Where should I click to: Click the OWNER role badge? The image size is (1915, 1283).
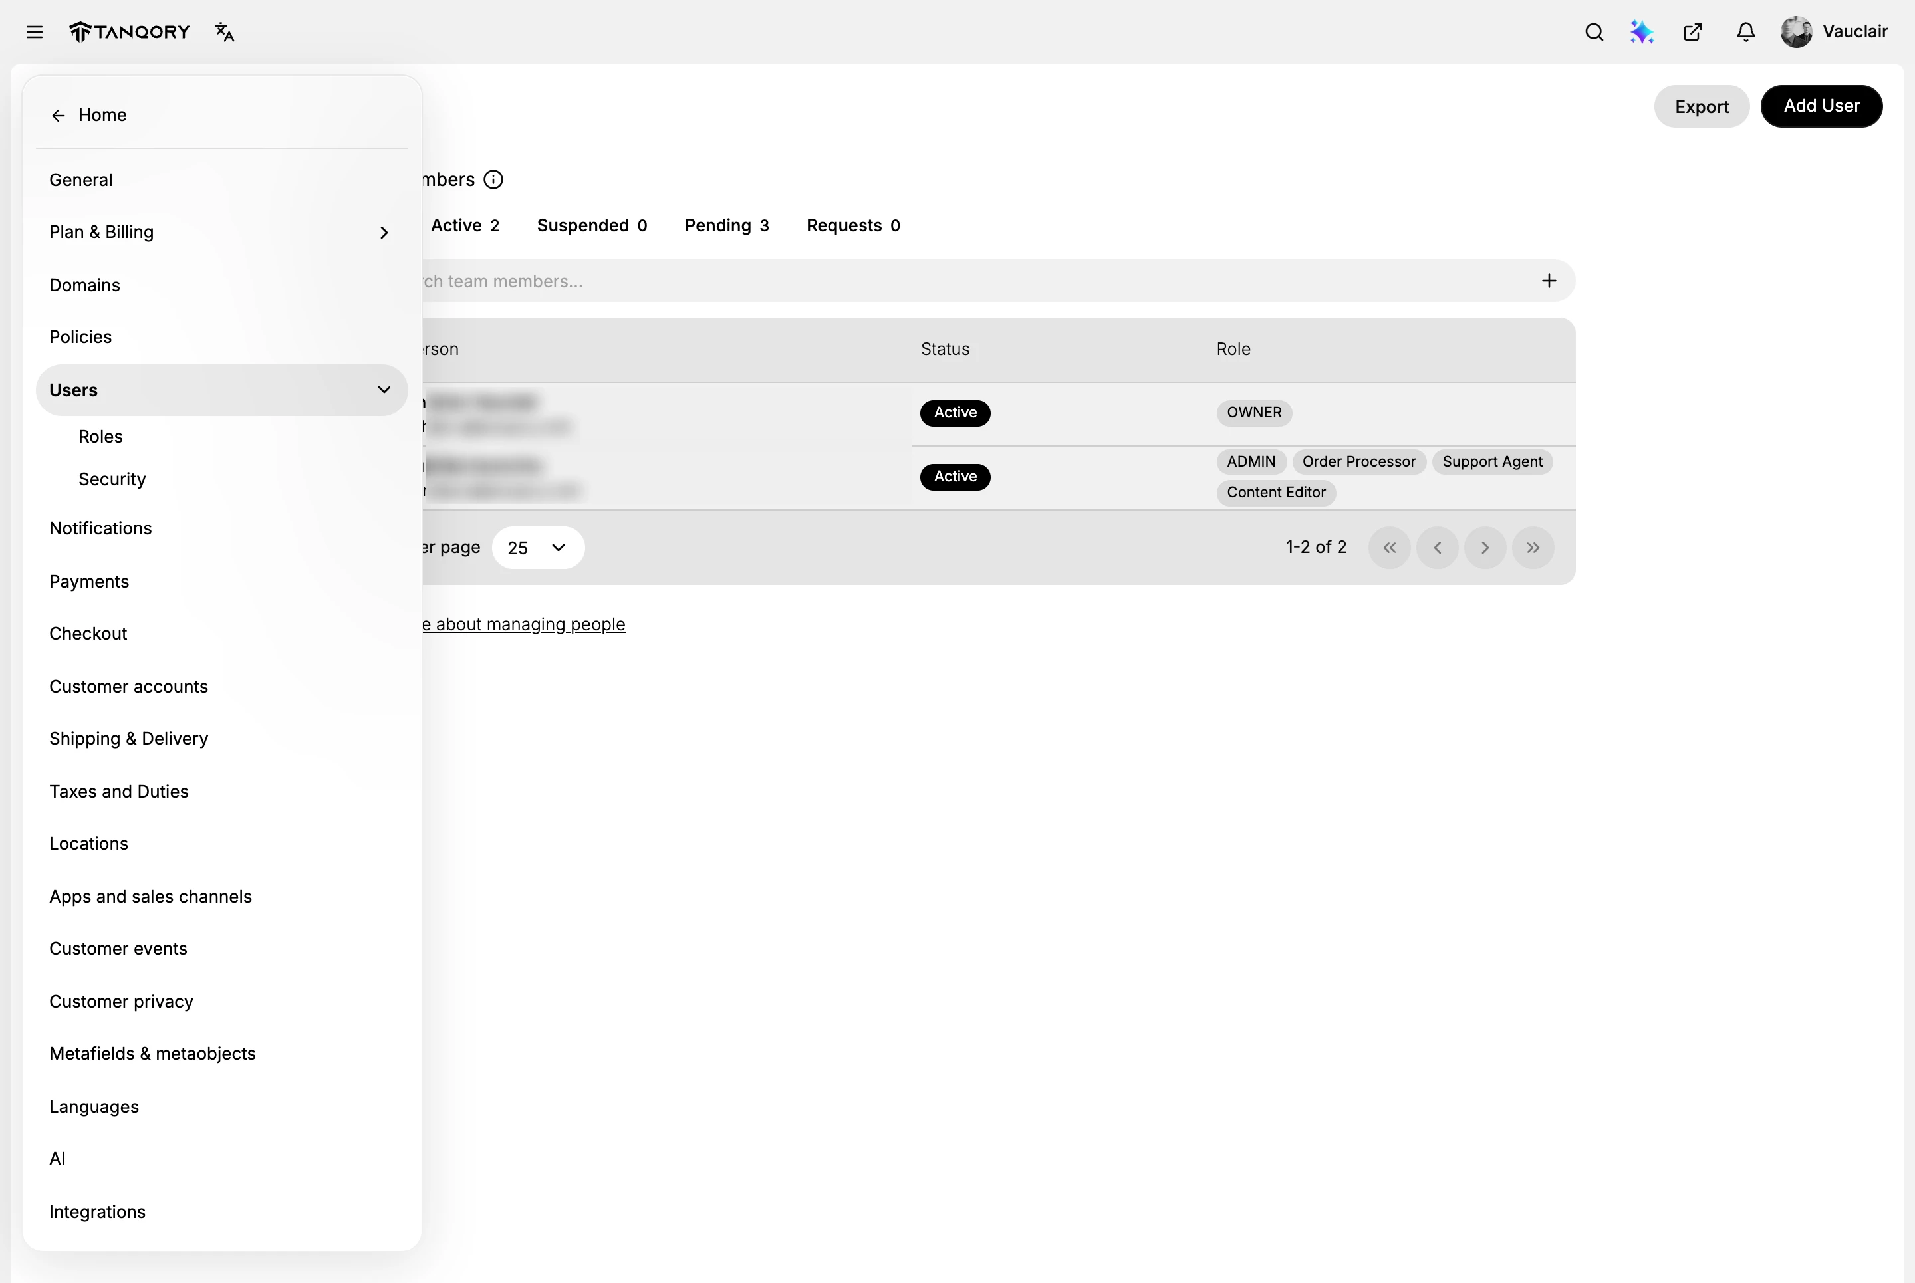1254,412
